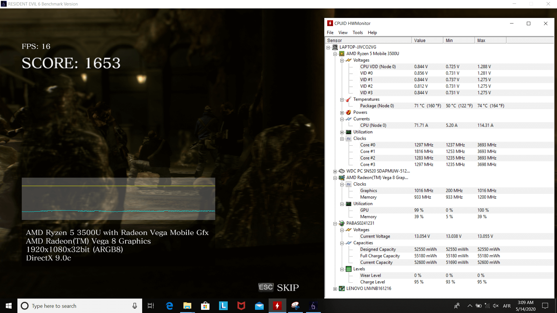Show hidden system tray icons

(x=470, y=306)
